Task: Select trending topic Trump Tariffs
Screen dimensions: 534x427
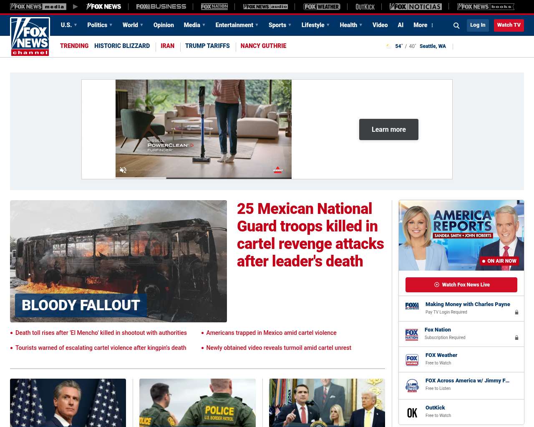Action: click(207, 46)
